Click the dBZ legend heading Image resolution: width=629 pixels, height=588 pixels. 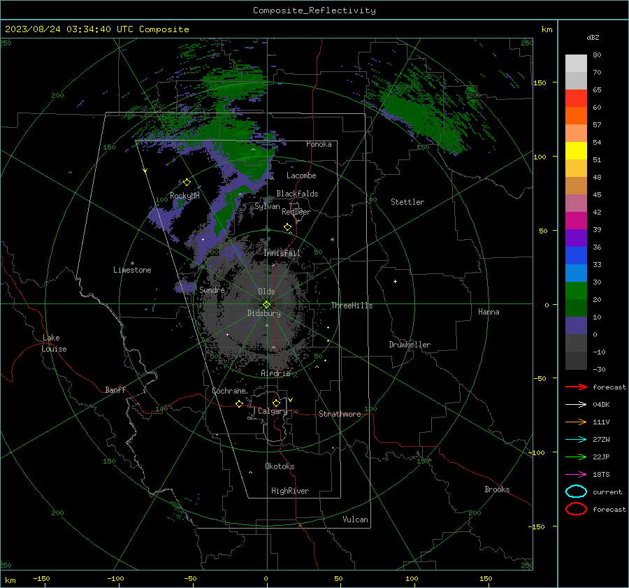coord(593,37)
